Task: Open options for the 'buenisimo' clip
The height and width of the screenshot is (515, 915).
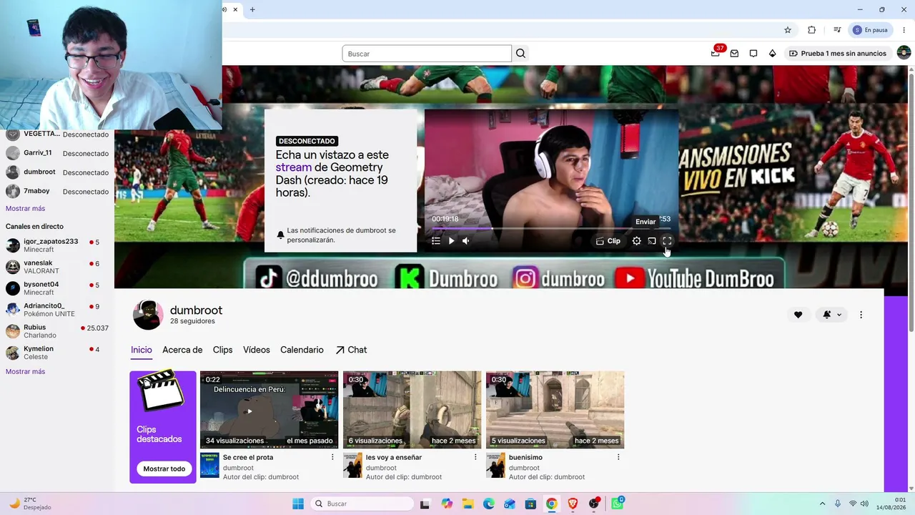Action: [618, 457]
